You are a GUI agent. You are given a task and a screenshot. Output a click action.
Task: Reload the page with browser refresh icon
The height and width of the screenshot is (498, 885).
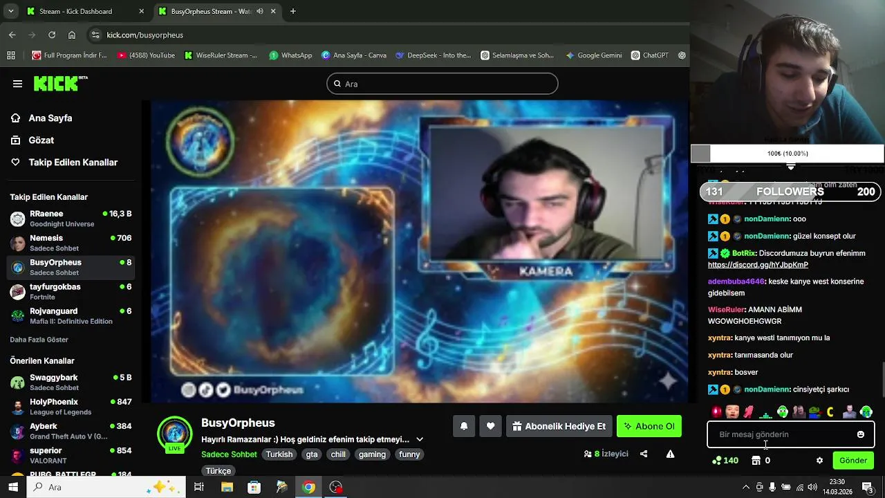(52, 35)
